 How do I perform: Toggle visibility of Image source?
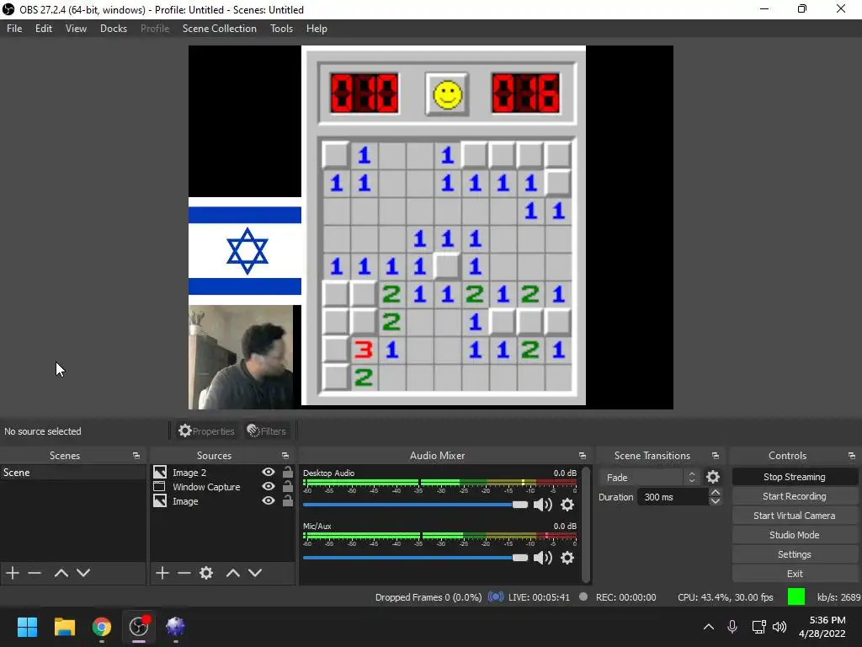[x=269, y=500]
